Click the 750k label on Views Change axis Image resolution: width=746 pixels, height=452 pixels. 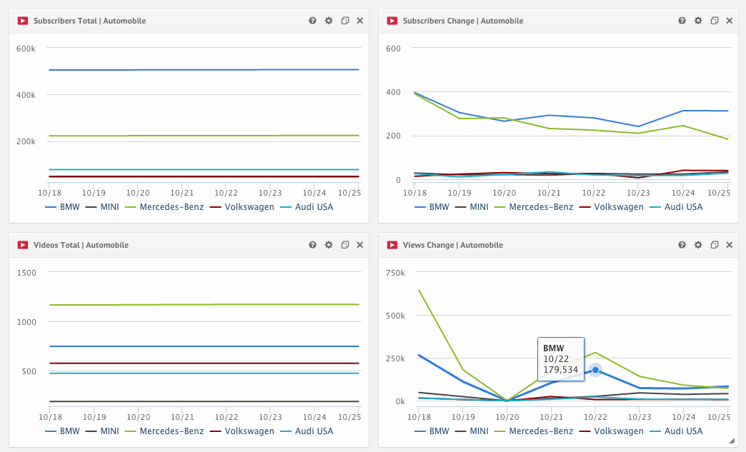395,273
